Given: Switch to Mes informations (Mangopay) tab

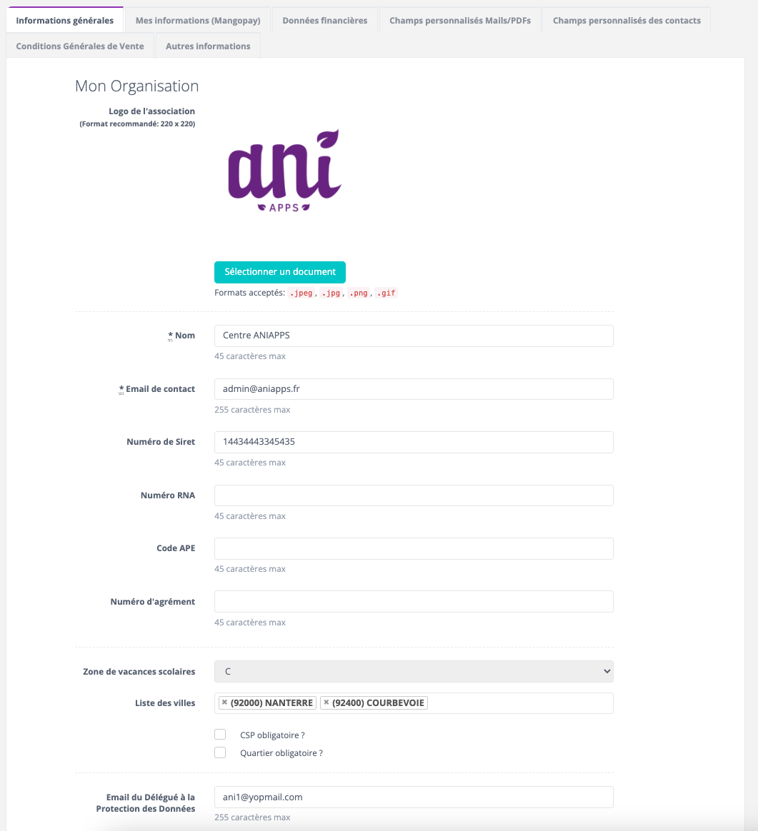Looking at the screenshot, I should point(198,20).
